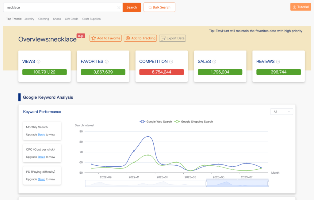Open the Tutorial button

click(x=301, y=7)
